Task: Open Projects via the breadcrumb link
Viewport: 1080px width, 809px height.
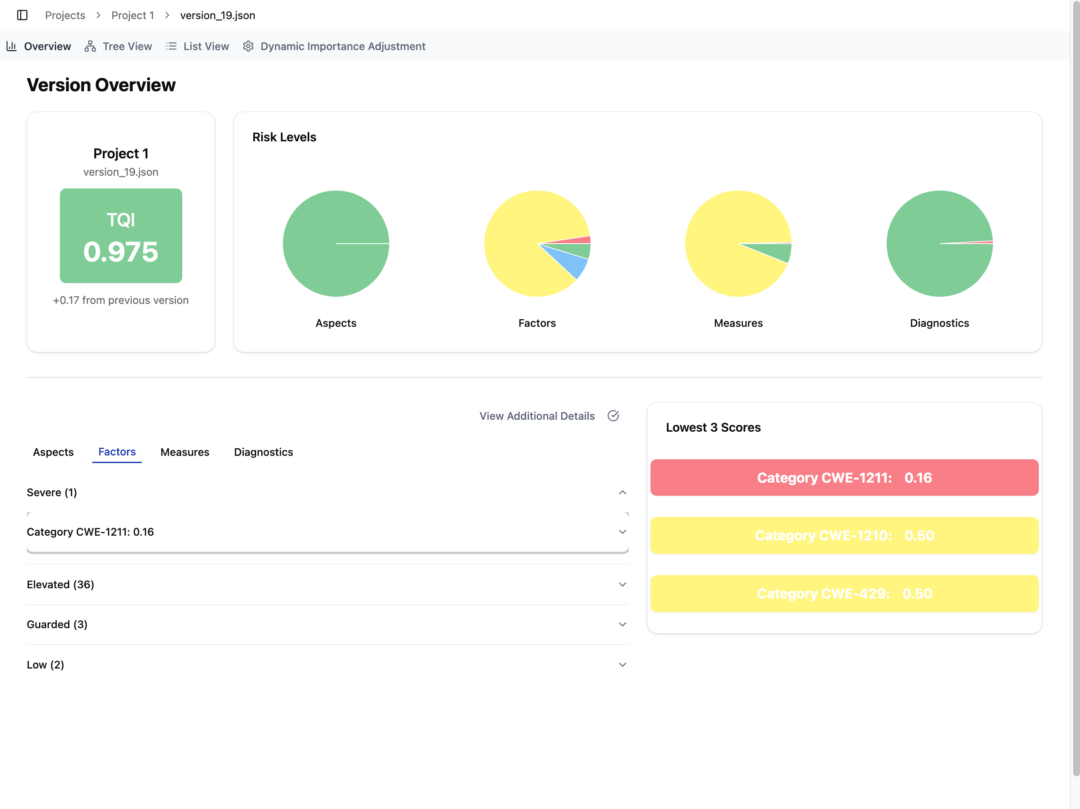Action: click(x=65, y=15)
